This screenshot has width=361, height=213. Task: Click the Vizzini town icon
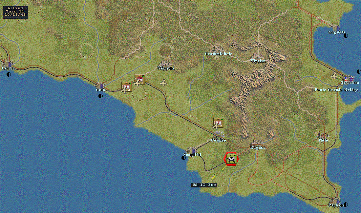click(257, 56)
